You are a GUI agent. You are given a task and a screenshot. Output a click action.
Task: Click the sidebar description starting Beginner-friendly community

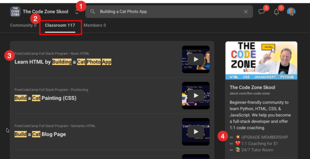(260, 115)
